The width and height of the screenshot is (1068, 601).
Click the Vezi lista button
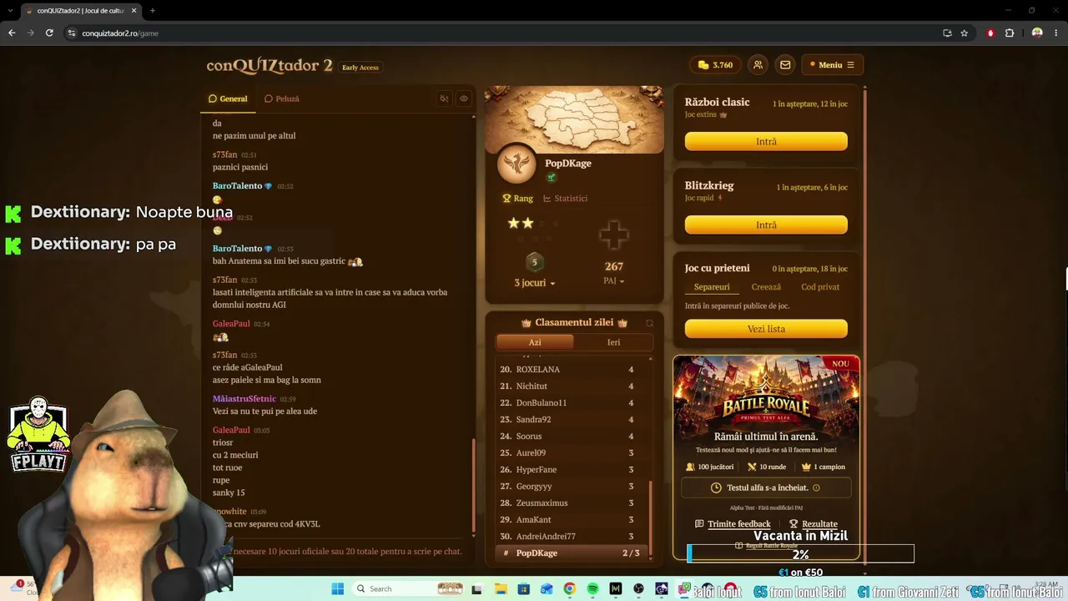766,329
